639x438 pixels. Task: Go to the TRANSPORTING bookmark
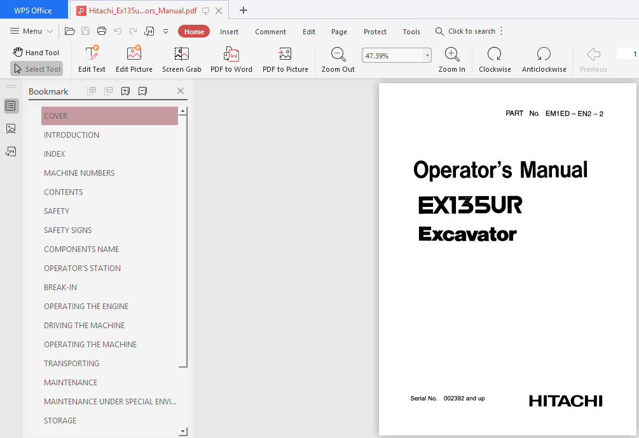point(71,364)
